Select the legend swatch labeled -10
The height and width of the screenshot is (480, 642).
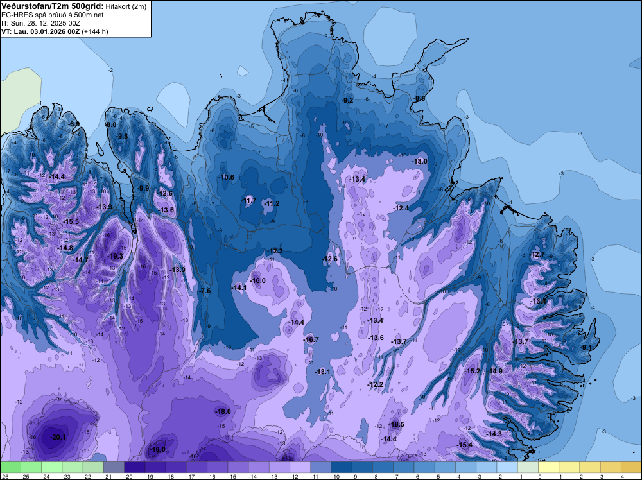342,467
